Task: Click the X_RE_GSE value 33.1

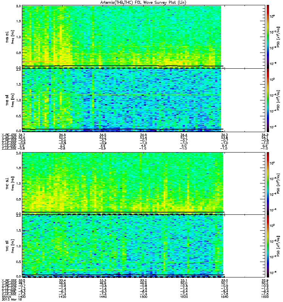Action: click(184, 280)
